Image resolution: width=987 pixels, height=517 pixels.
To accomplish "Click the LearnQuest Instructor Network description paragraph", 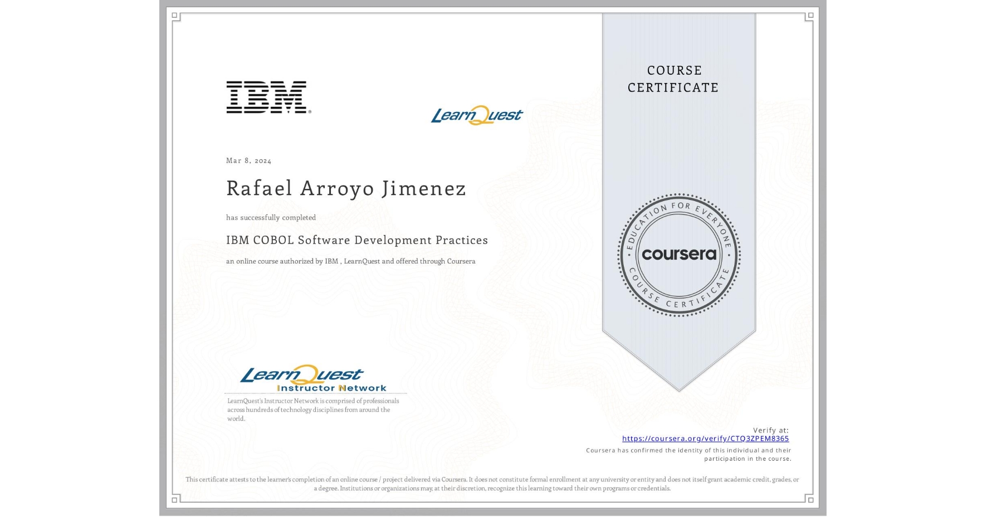I will [312, 409].
